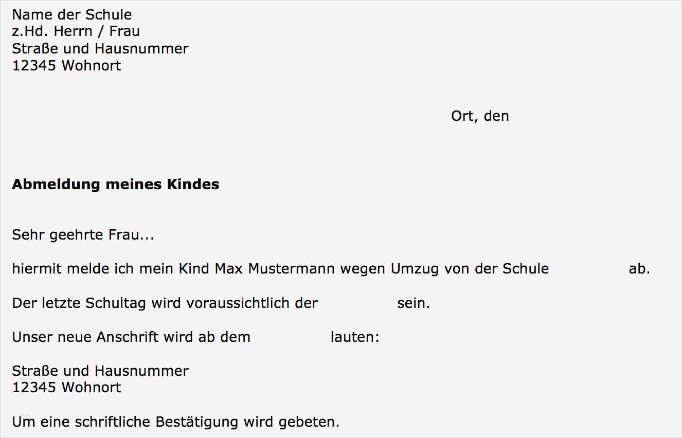The height and width of the screenshot is (438, 682).
Task: Click "Straße und Hausnummer" in the school address
Action: tap(100, 49)
